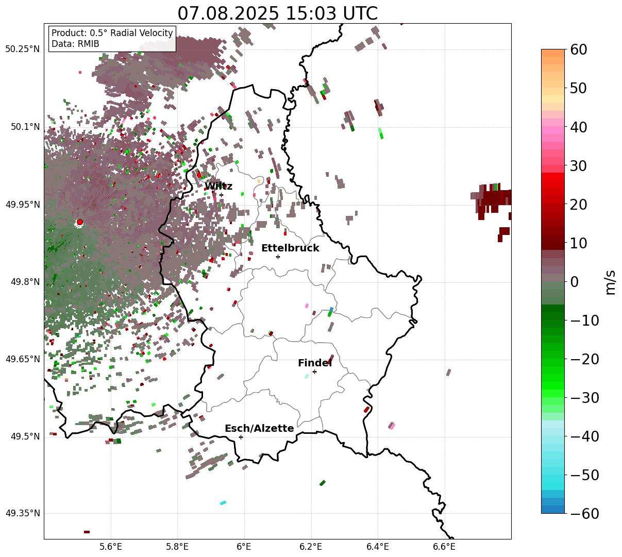Click the cyan colorbar segment near −50
Image resolution: width=622 pixels, height=557 pixels.
(x=553, y=479)
